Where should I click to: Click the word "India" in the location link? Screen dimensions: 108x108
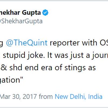point(95,96)
